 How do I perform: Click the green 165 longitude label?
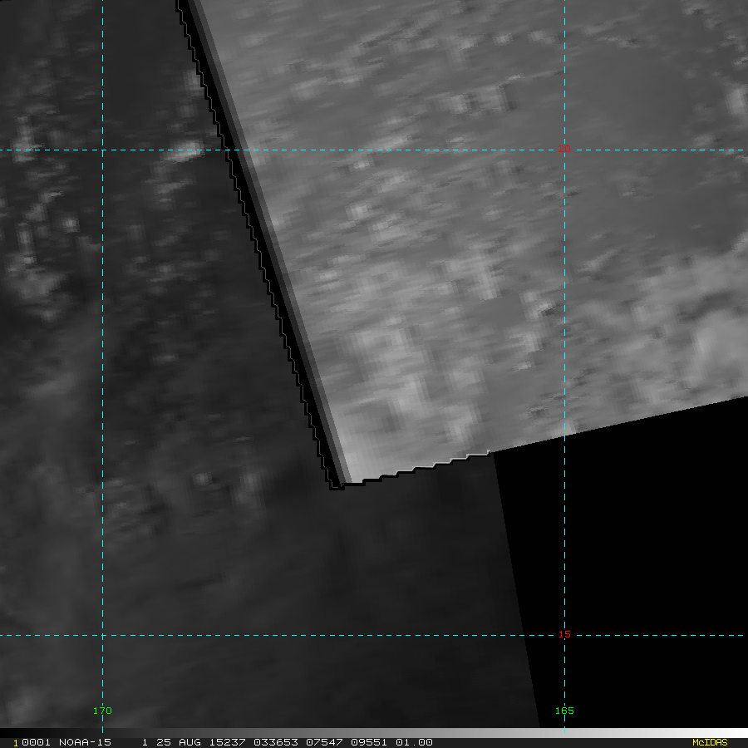pos(564,711)
